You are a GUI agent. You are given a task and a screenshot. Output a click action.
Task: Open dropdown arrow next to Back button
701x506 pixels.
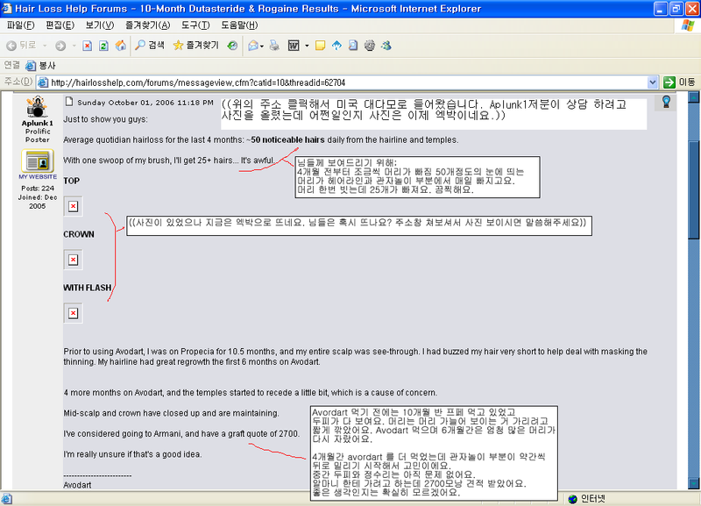pos(45,46)
